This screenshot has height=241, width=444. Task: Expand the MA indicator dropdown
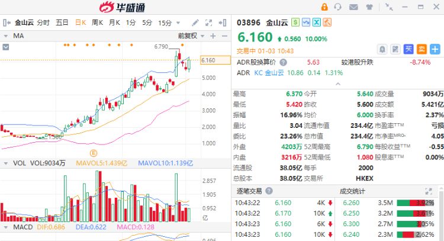pyautogui.click(x=6, y=36)
